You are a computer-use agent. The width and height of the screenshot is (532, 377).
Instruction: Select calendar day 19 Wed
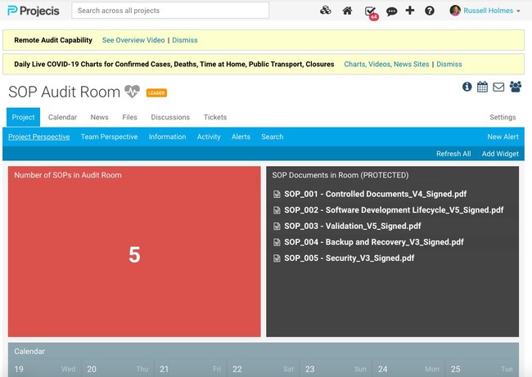[x=45, y=369]
